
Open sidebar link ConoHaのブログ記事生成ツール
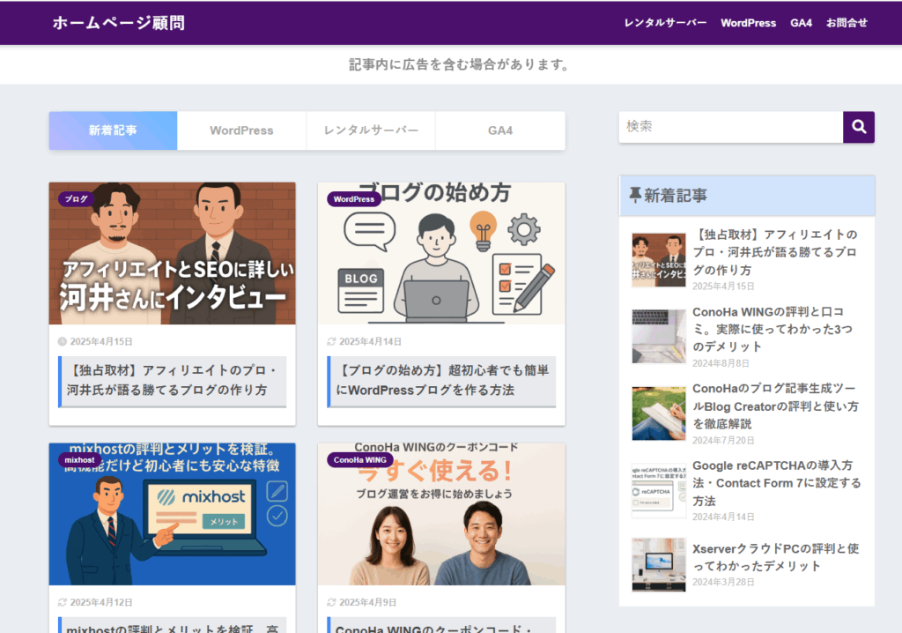[775, 406]
